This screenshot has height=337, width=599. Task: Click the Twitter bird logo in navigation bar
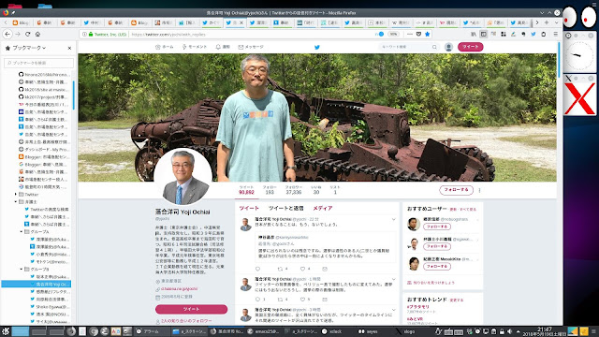tap(316, 47)
